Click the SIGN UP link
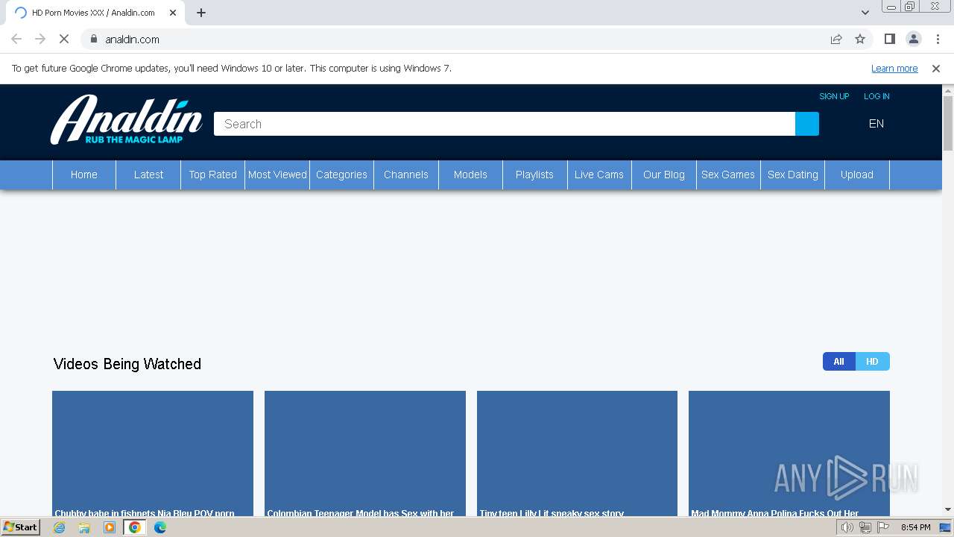 pos(834,96)
